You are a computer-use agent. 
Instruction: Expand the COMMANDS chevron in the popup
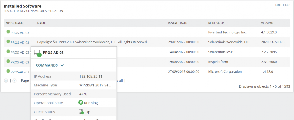tap(62, 65)
